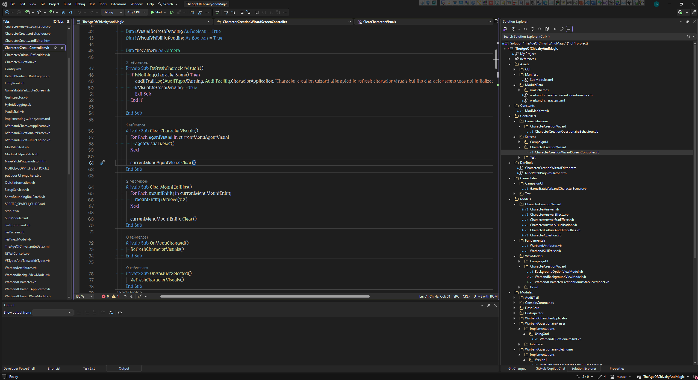The height and width of the screenshot is (380, 698).
Task: Click the screwdriver quick actions icon at line 61
Action: tap(102, 163)
